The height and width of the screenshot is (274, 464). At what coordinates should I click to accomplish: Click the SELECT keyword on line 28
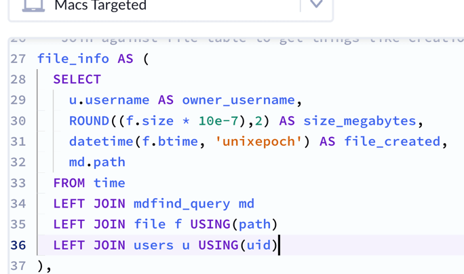[77, 79]
